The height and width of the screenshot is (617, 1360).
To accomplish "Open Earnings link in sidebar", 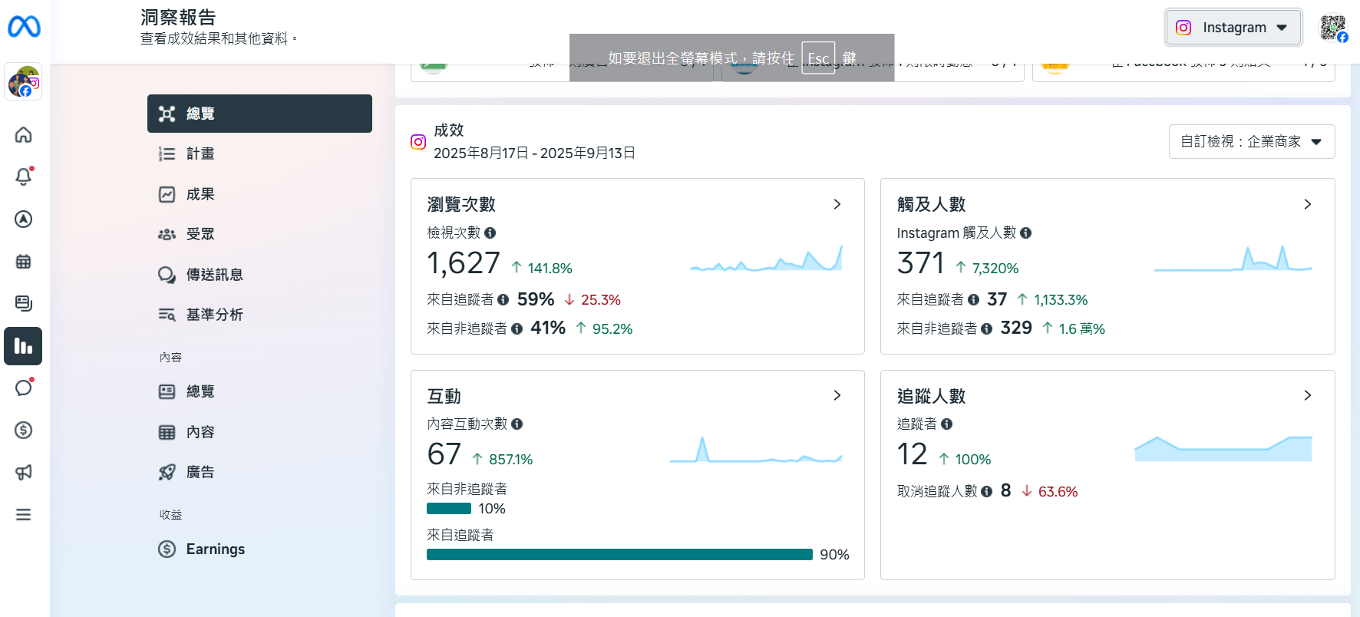I will click(x=215, y=549).
